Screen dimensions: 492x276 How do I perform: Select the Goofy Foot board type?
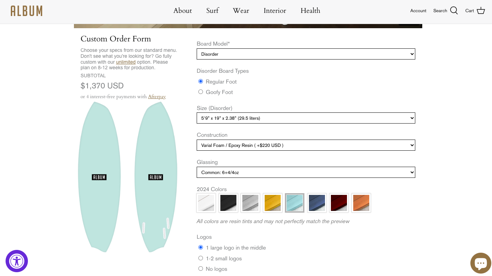tap(201, 92)
